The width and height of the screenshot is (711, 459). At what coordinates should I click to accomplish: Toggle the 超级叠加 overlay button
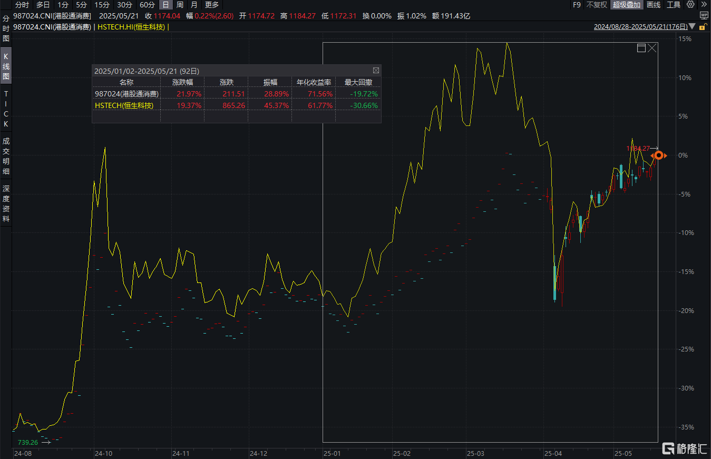click(x=627, y=5)
